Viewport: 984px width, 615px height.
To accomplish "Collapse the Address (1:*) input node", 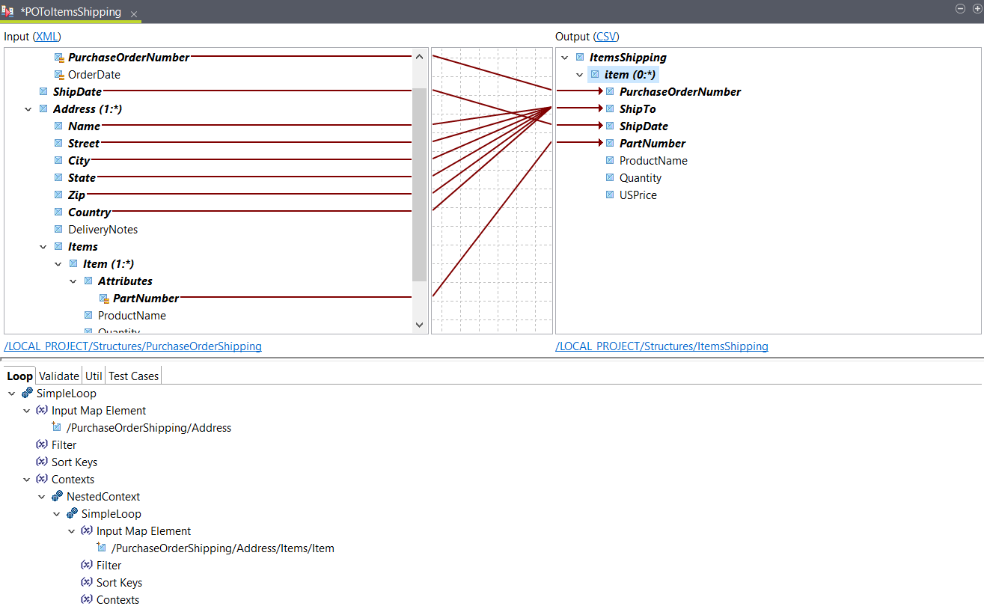I will tap(28, 108).
